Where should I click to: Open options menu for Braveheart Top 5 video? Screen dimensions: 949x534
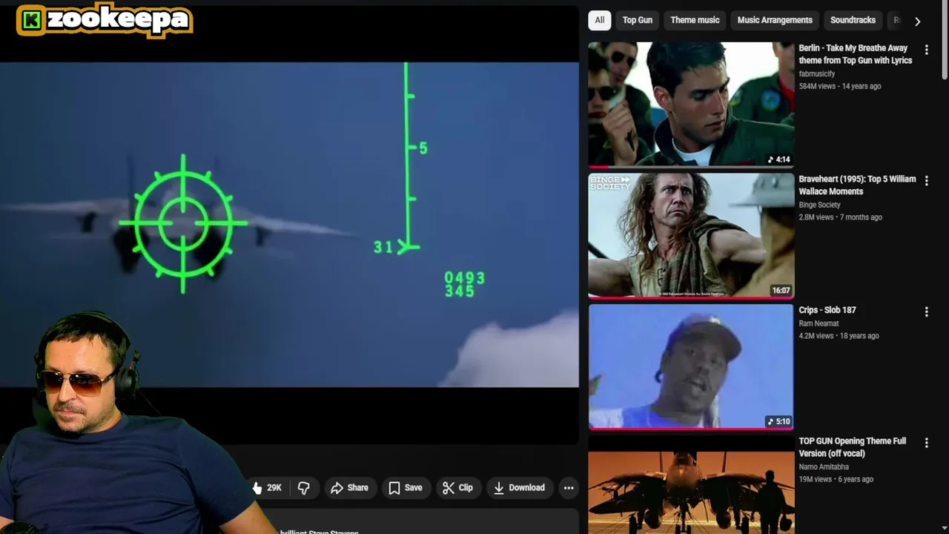926,180
